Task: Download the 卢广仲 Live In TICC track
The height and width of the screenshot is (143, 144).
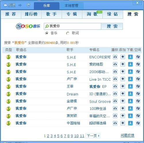Action: coord(130,79)
